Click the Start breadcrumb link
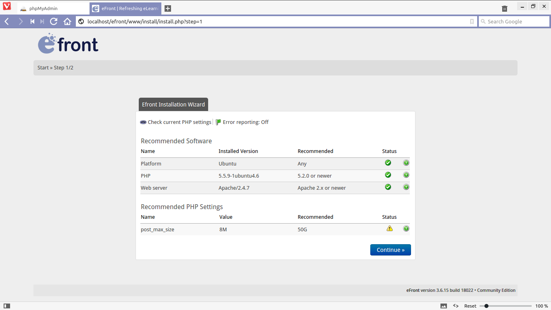The width and height of the screenshot is (551, 310). [x=43, y=67]
